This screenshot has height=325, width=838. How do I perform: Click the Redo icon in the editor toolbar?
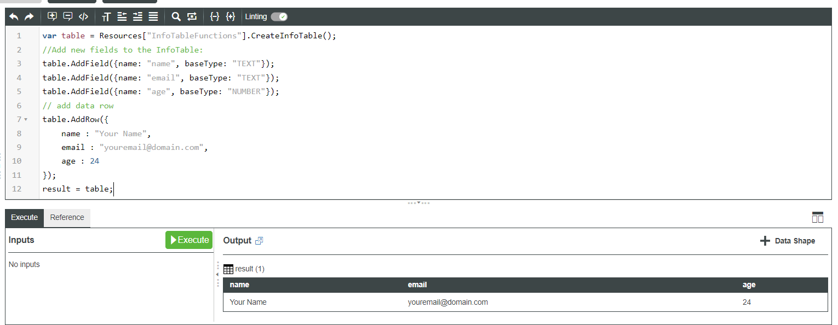click(x=28, y=16)
